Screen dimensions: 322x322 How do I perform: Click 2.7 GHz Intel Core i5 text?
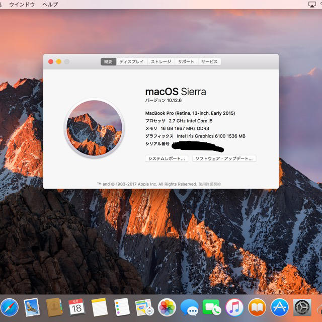pos(191,121)
